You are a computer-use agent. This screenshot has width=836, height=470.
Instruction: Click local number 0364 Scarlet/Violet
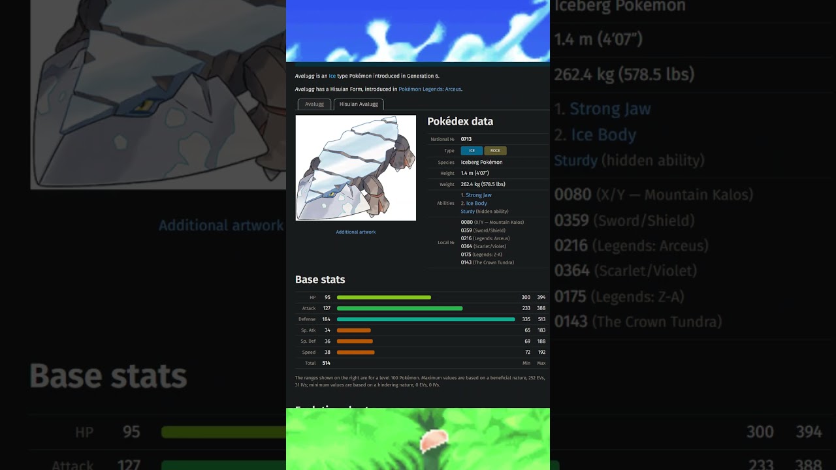[483, 246]
